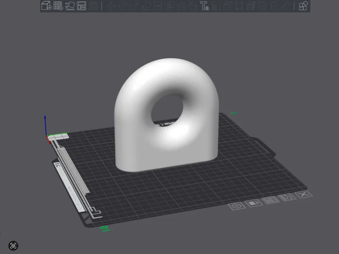Remove the plate with the X icon
Image resolution: width=339 pixels, height=254 pixels.
point(304,194)
